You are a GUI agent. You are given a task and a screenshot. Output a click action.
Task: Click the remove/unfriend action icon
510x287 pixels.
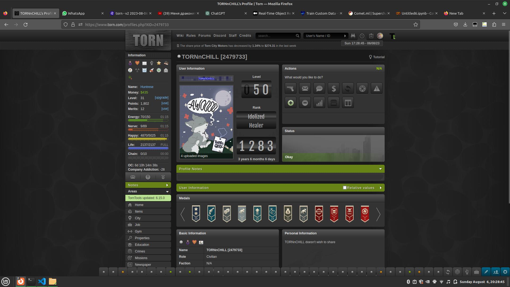click(x=305, y=103)
